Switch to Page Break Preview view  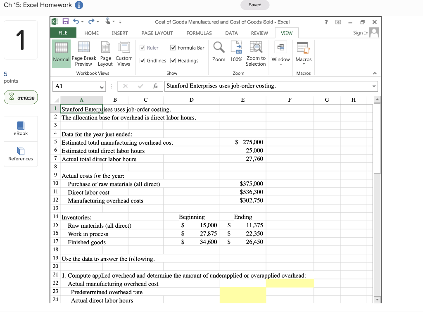[84, 53]
